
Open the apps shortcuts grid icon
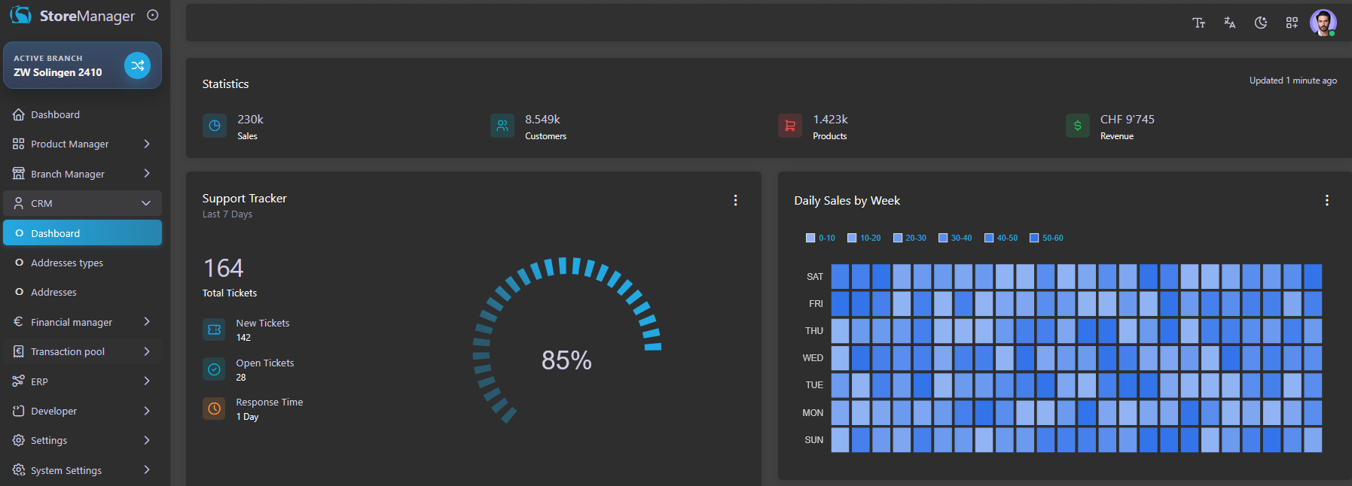tap(1292, 23)
